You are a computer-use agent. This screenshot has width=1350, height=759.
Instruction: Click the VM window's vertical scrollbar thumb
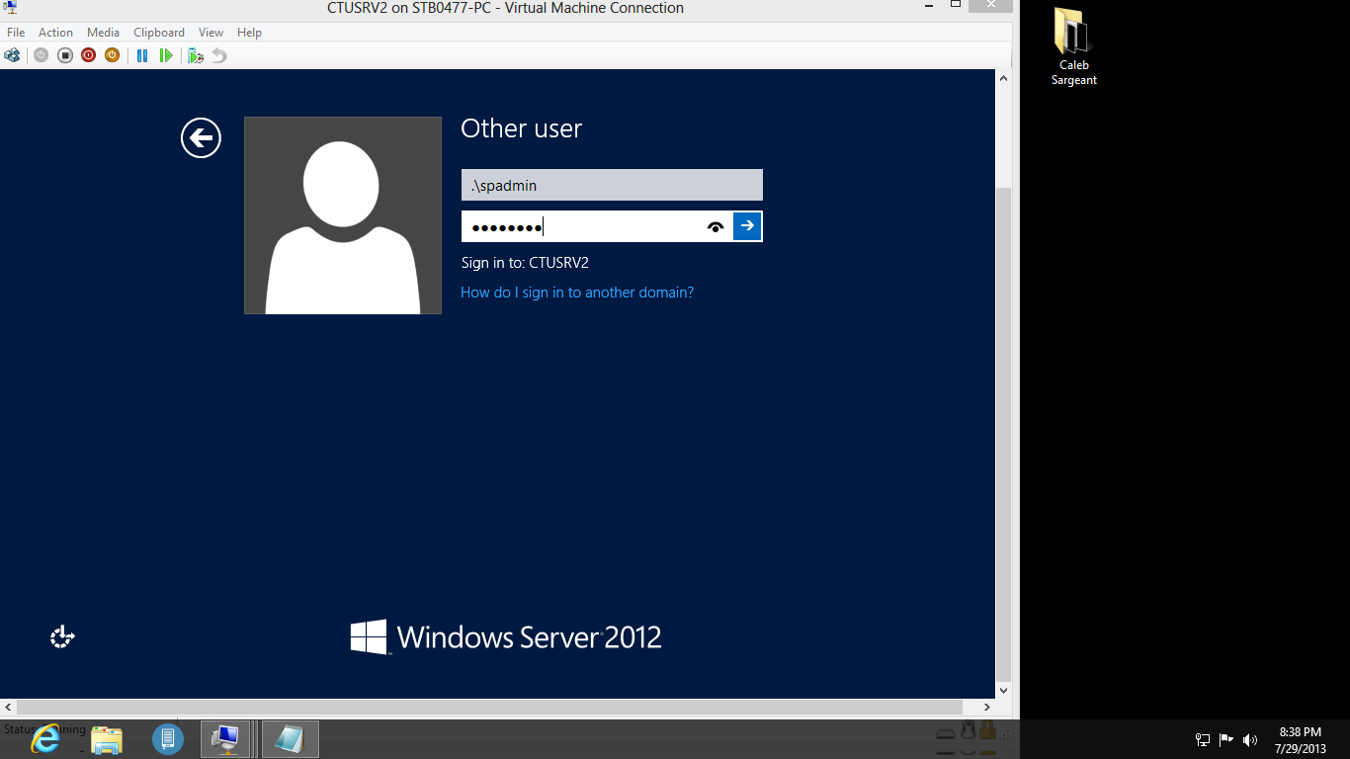click(x=1003, y=433)
